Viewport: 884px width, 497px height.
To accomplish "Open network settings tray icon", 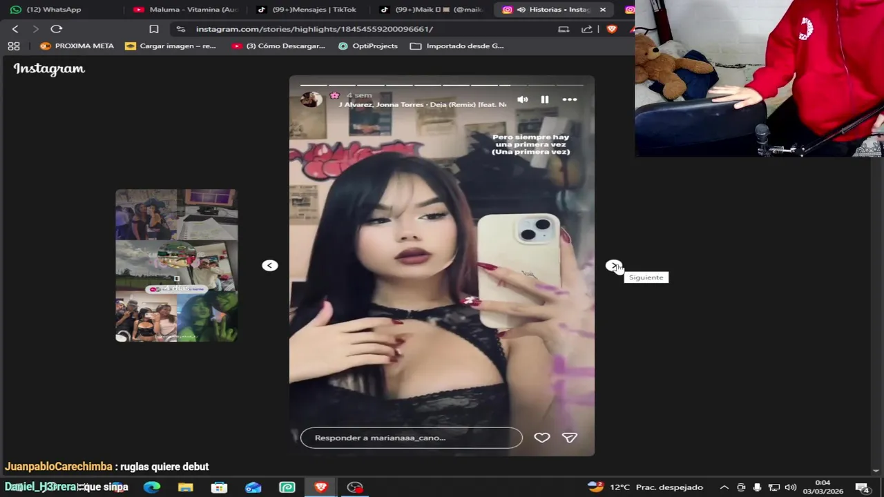I will pos(774,487).
